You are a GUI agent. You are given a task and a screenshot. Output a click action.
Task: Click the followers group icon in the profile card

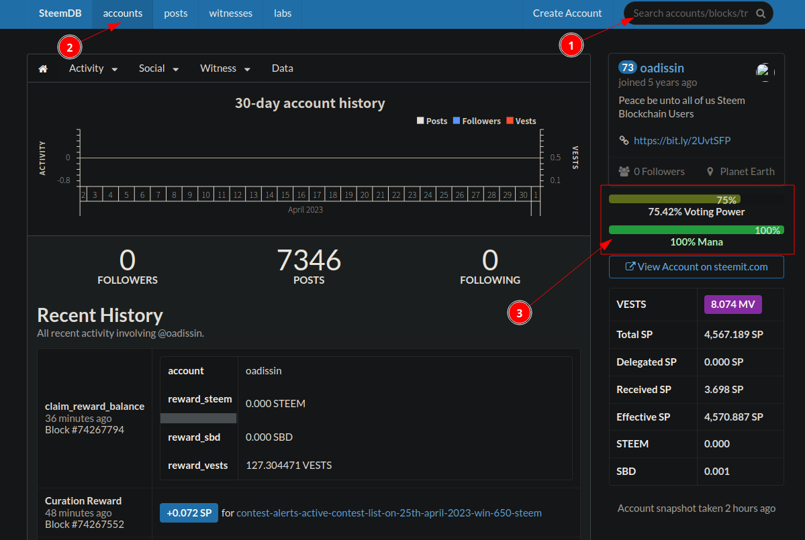(624, 171)
